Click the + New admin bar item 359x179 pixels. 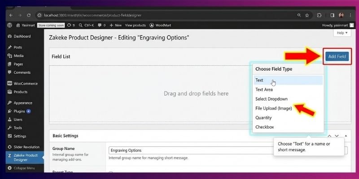click(x=116, y=26)
